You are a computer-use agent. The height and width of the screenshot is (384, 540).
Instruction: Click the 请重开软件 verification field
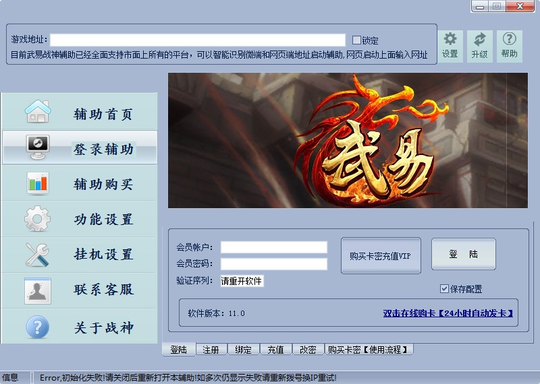click(242, 281)
